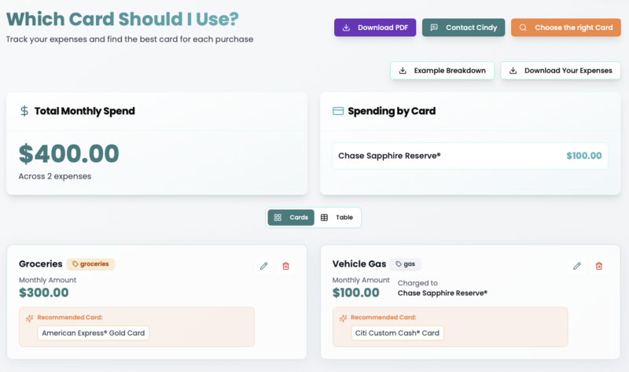
Task: Delete the Vehicle Gas expense via trash icon
Action: point(599,266)
